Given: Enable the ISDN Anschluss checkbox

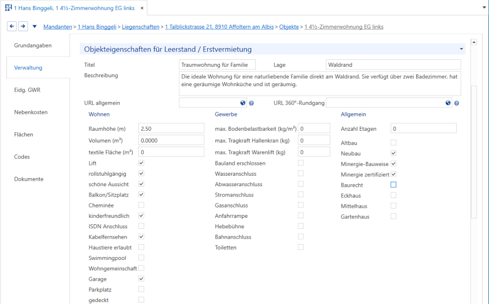Looking at the screenshot, I should (x=141, y=226).
